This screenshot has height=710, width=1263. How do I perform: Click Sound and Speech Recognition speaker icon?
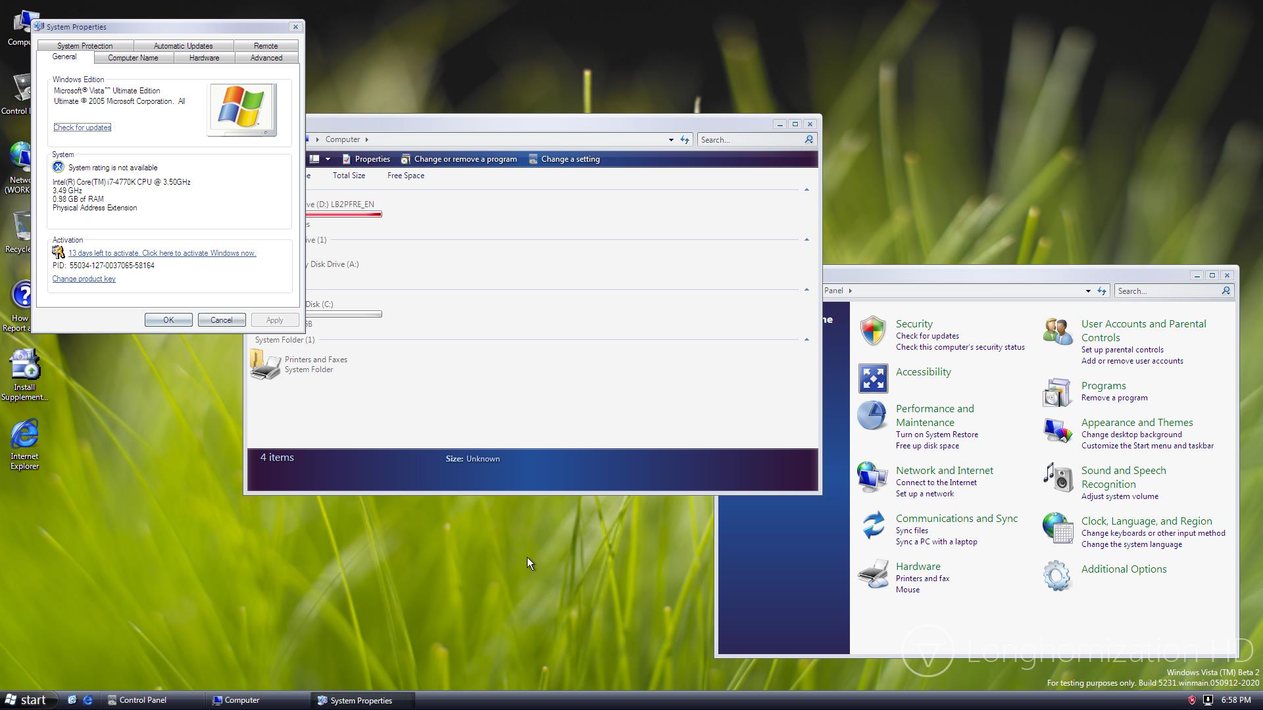click(x=1058, y=477)
